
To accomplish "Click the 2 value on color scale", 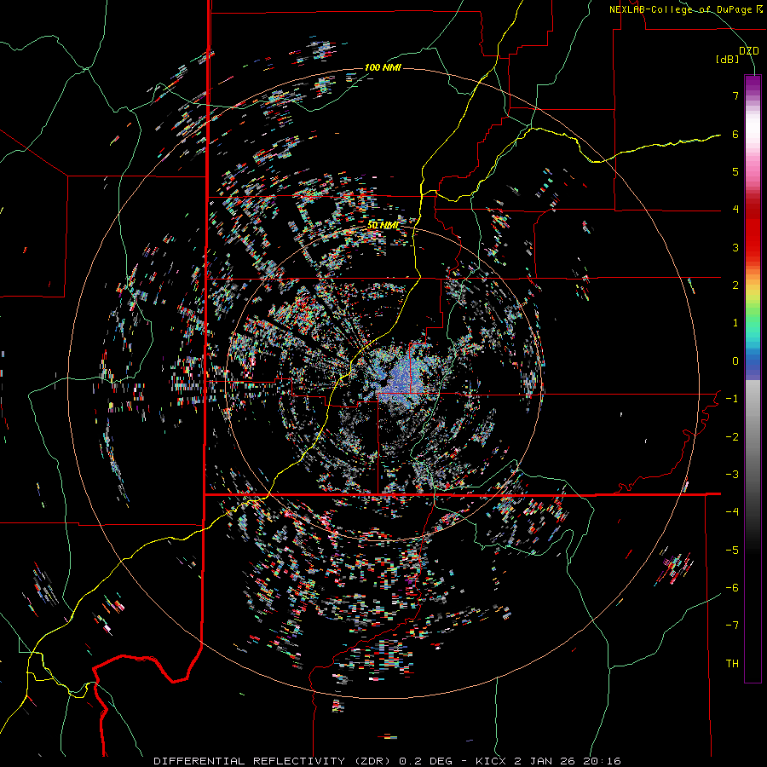I will (x=735, y=285).
